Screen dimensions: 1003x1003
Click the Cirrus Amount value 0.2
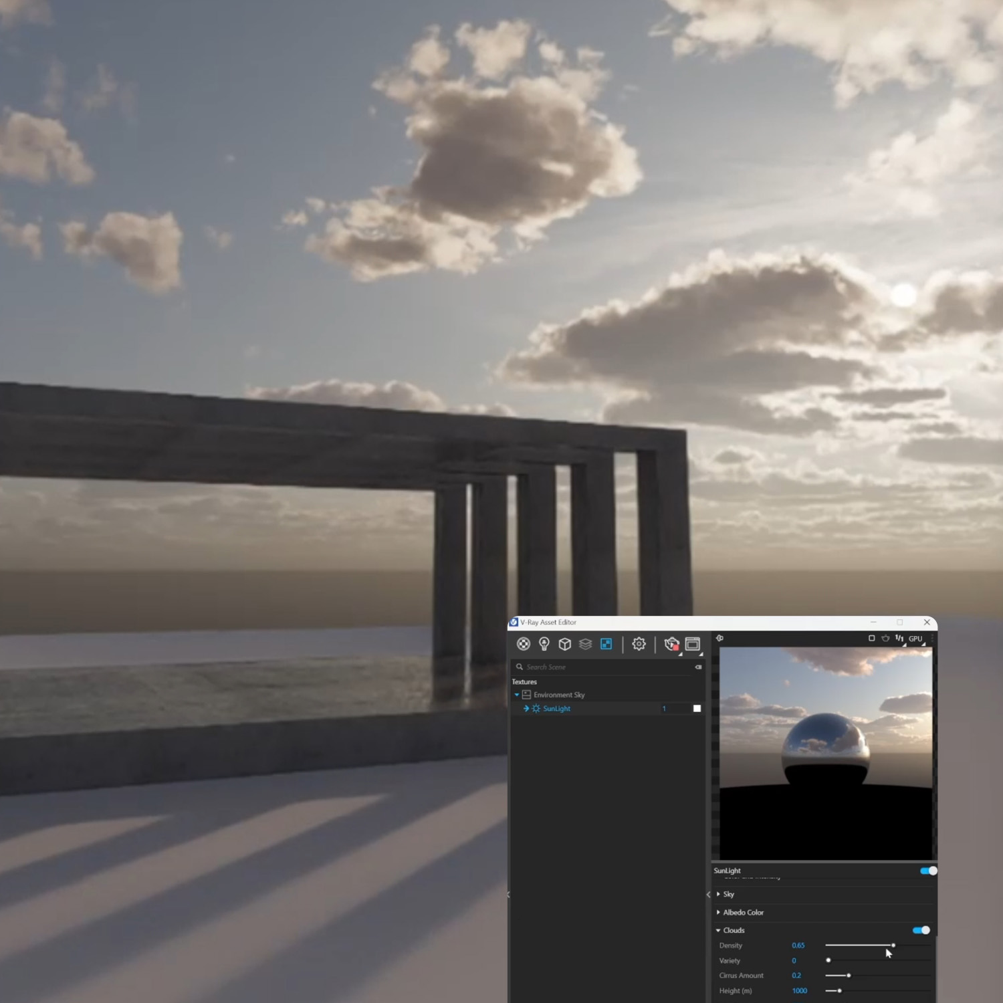(796, 976)
